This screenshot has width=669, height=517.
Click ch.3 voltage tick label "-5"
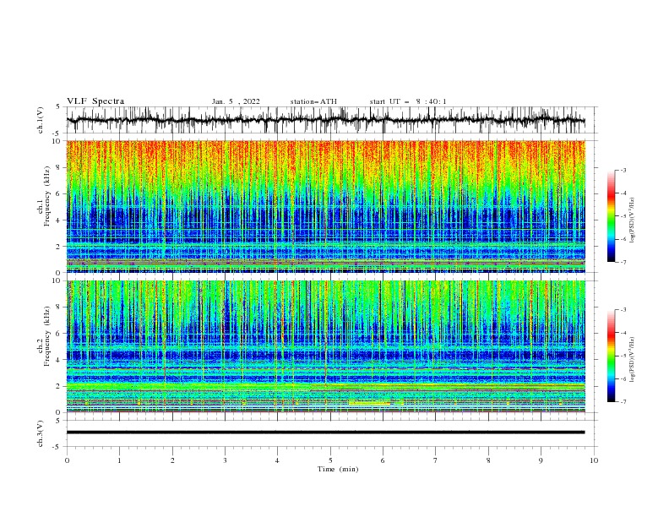point(57,447)
